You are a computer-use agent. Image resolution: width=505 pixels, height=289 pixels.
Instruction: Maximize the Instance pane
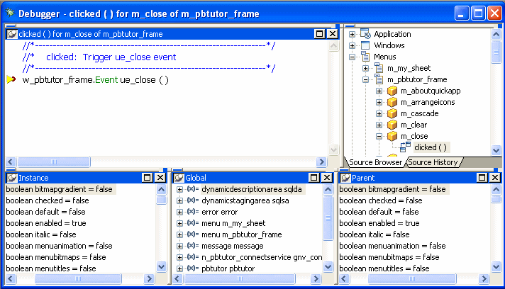[x=147, y=178]
